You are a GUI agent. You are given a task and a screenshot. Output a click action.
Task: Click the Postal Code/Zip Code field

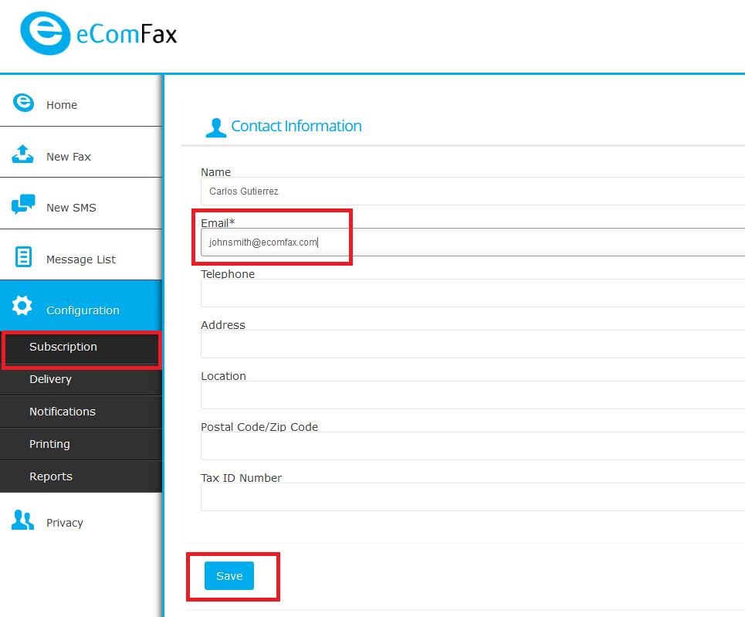point(472,446)
